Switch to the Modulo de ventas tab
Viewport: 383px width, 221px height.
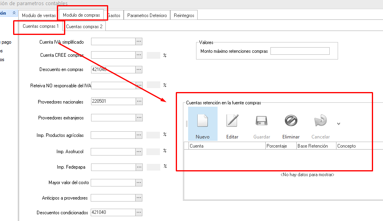click(39, 15)
